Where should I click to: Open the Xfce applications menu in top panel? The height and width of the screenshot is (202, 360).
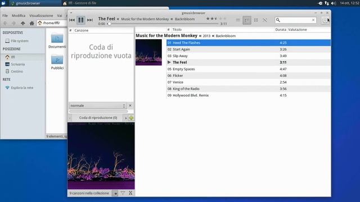3,3
